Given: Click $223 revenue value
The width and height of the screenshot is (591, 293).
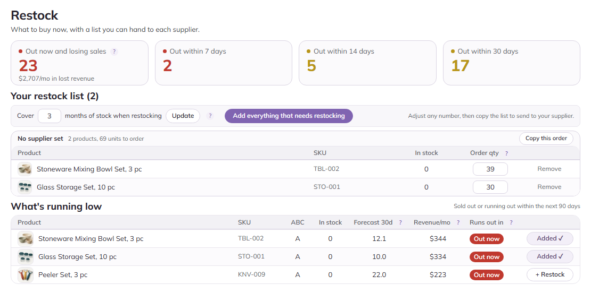Looking at the screenshot, I should pyautogui.click(x=438, y=275).
